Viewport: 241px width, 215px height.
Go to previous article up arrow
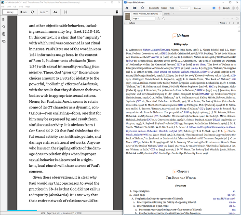(229, 23)
